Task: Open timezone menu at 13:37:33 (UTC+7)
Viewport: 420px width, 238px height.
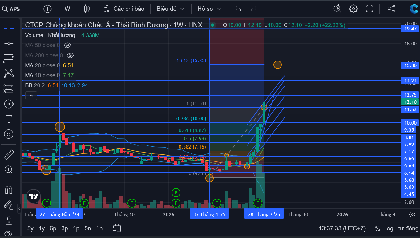Action: [x=342, y=228]
